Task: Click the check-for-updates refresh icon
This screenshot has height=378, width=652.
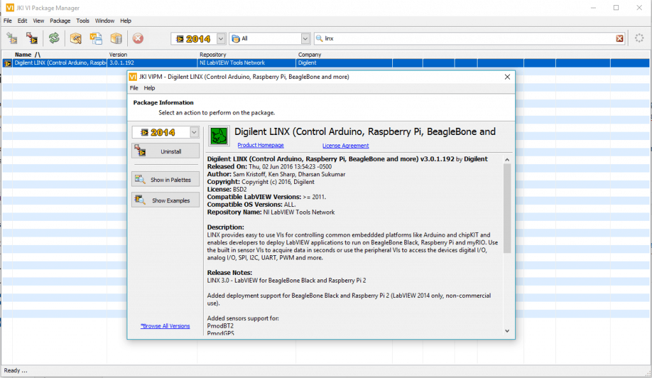Action: [54, 38]
